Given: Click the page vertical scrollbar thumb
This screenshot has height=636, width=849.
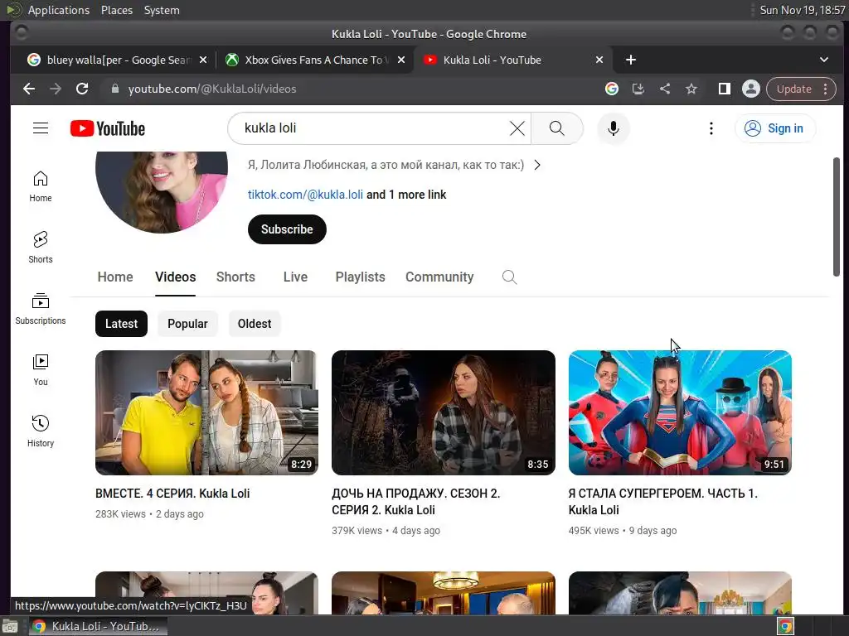Looking at the screenshot, I should (x=837, y=216).
